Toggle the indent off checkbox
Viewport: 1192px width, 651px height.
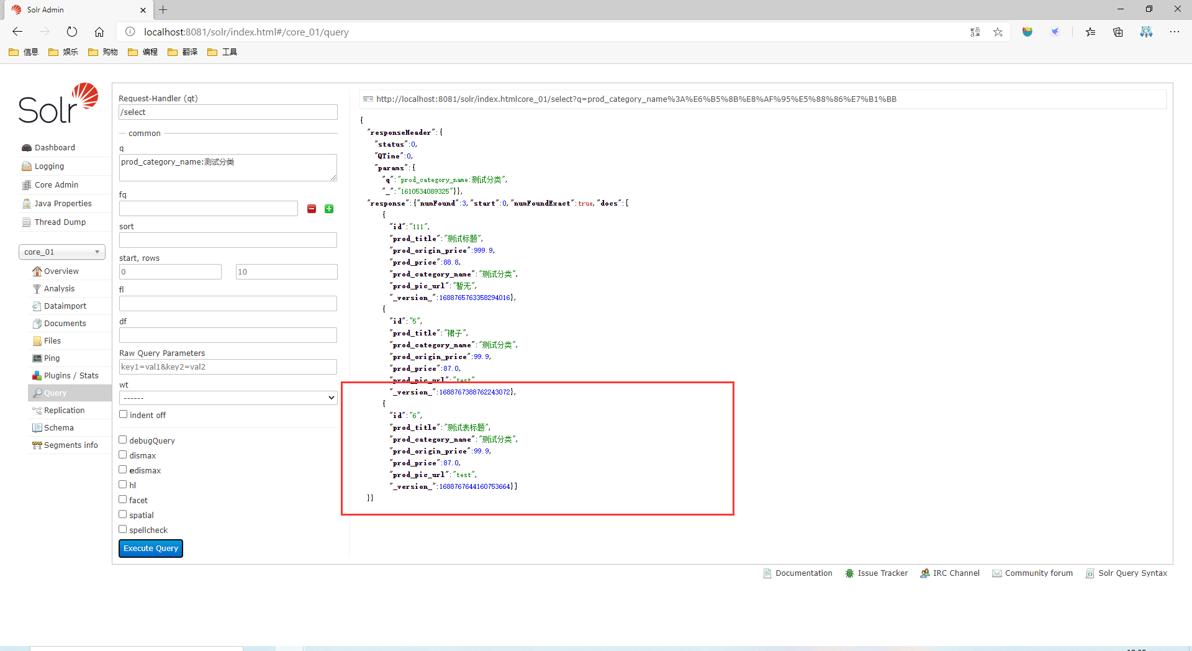(x=123, y=414)
